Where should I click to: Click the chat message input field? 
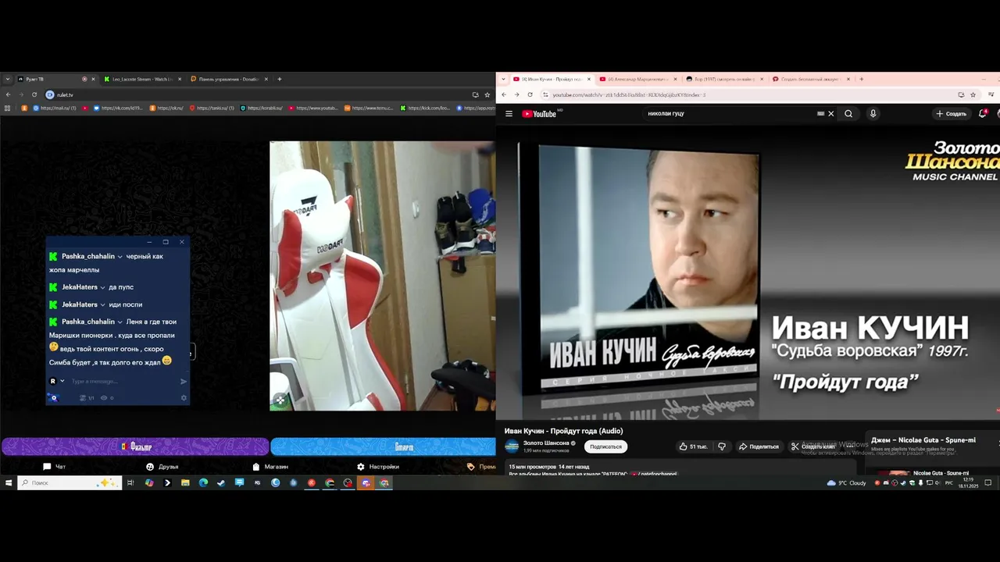[123, 382]
